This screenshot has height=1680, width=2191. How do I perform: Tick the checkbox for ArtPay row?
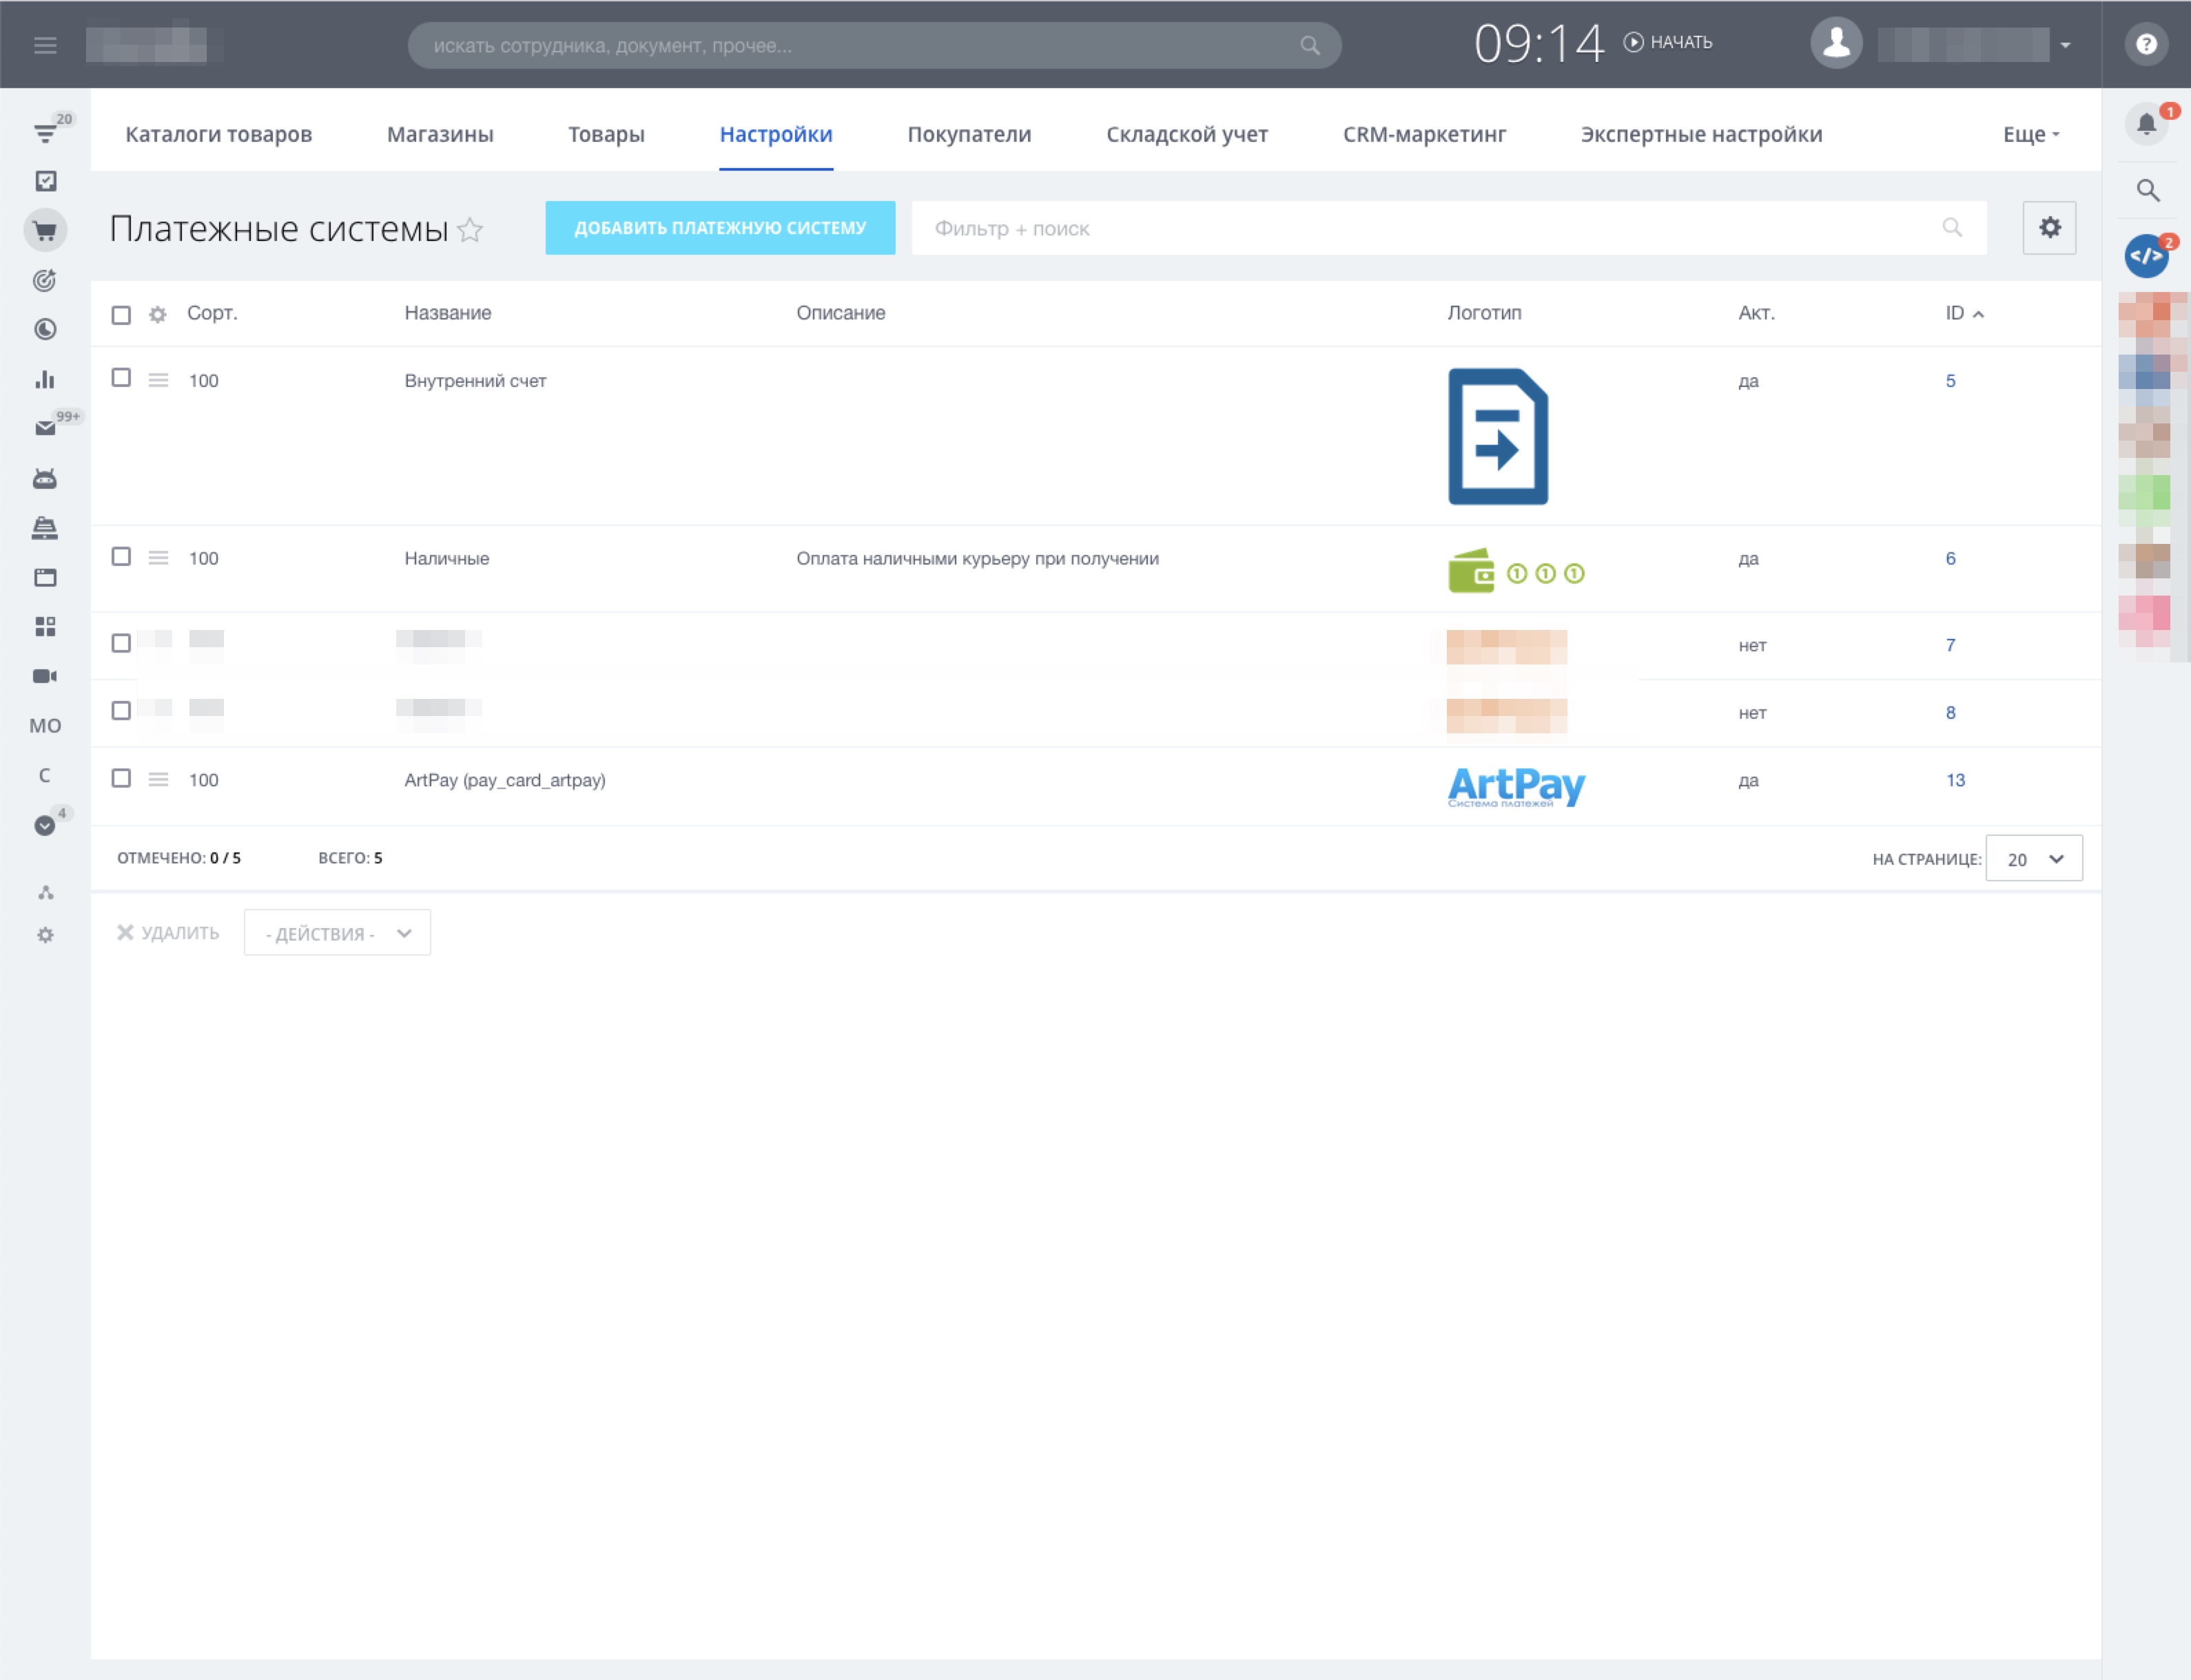(121, 778)
